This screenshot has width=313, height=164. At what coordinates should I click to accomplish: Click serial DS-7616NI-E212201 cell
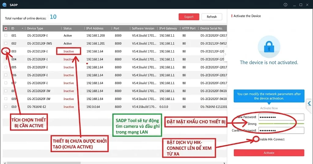coord(214,107)
